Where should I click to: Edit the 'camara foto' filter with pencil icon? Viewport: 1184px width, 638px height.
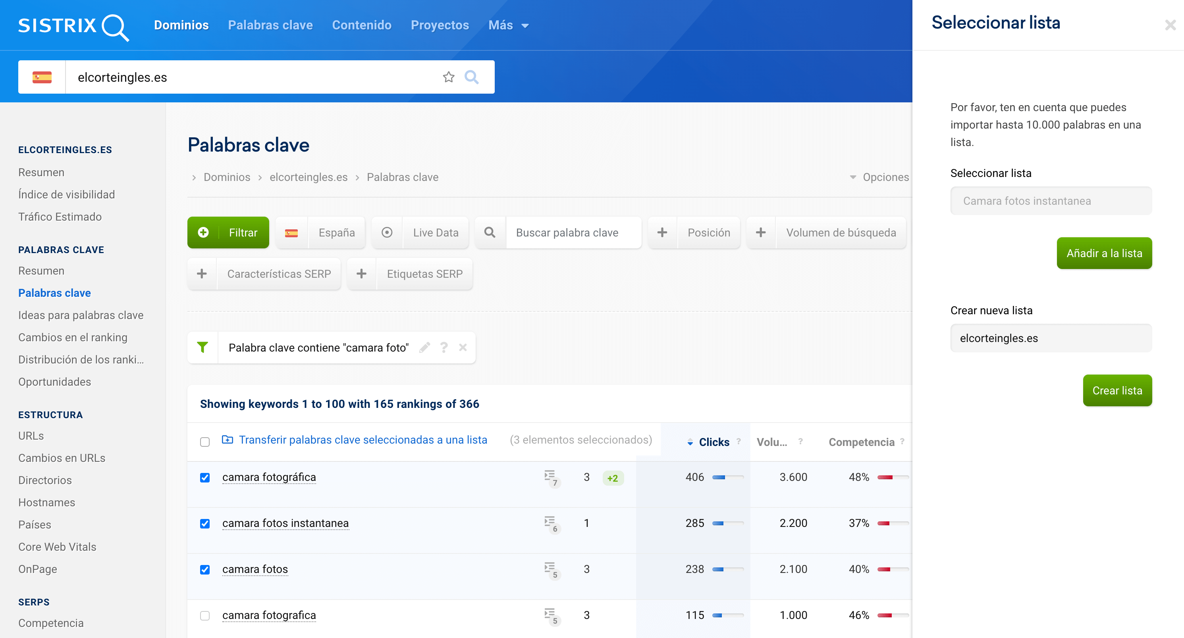click(424, 347)
